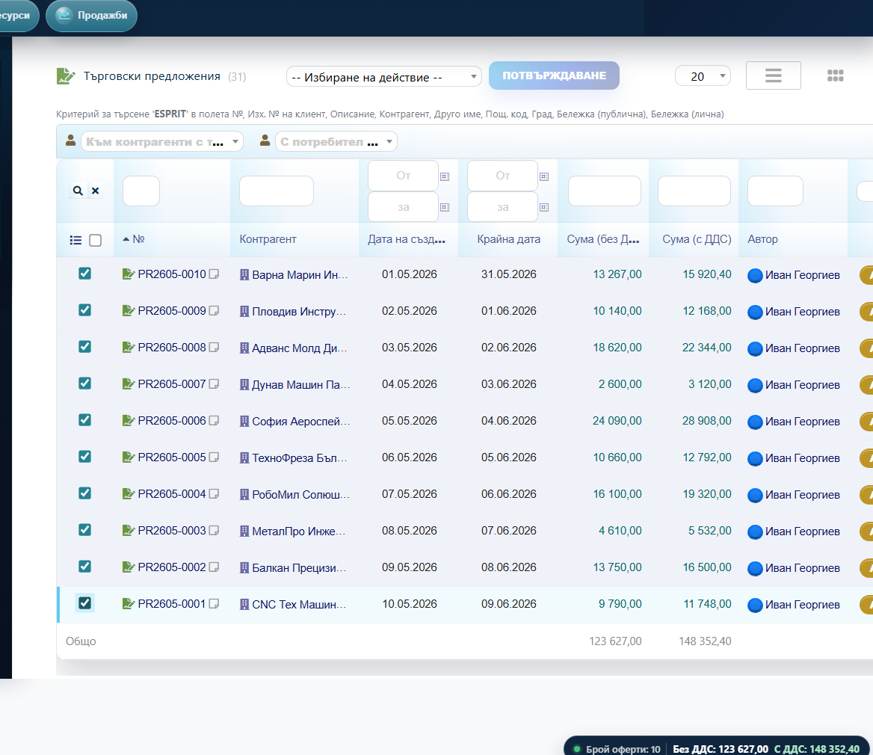Uncheck the PR2605-0001 row checkbox
Viewport: 873px width, 755px height.
84,603
